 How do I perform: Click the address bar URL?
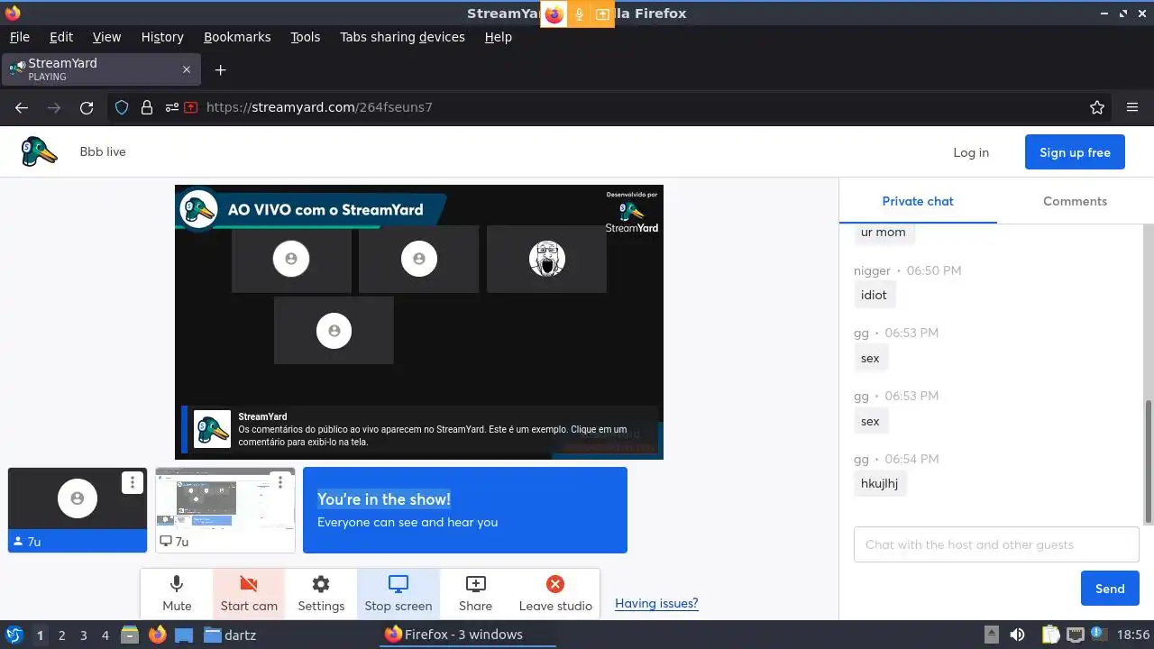[319, 107]
